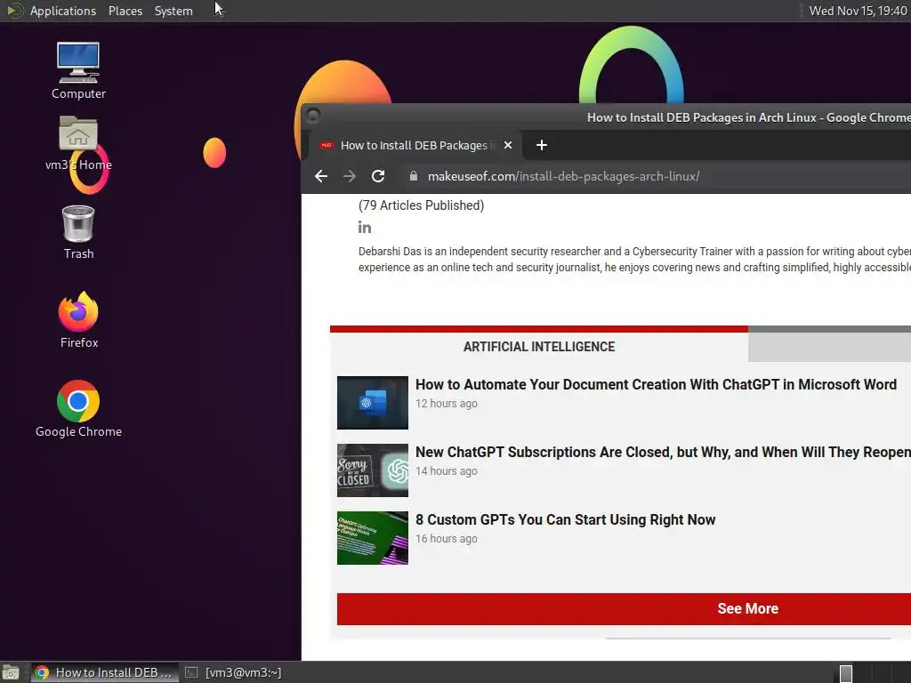Click the clock showing Wed Nov 15, 19:40
Viewport: 911px width, 683px height.
(x=858, y=11)
